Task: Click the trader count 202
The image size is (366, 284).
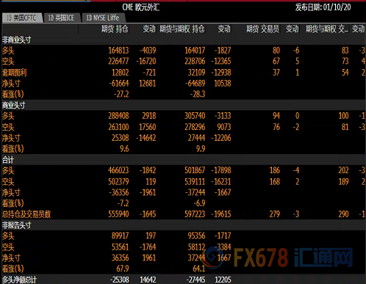Action: pos(343,170)
